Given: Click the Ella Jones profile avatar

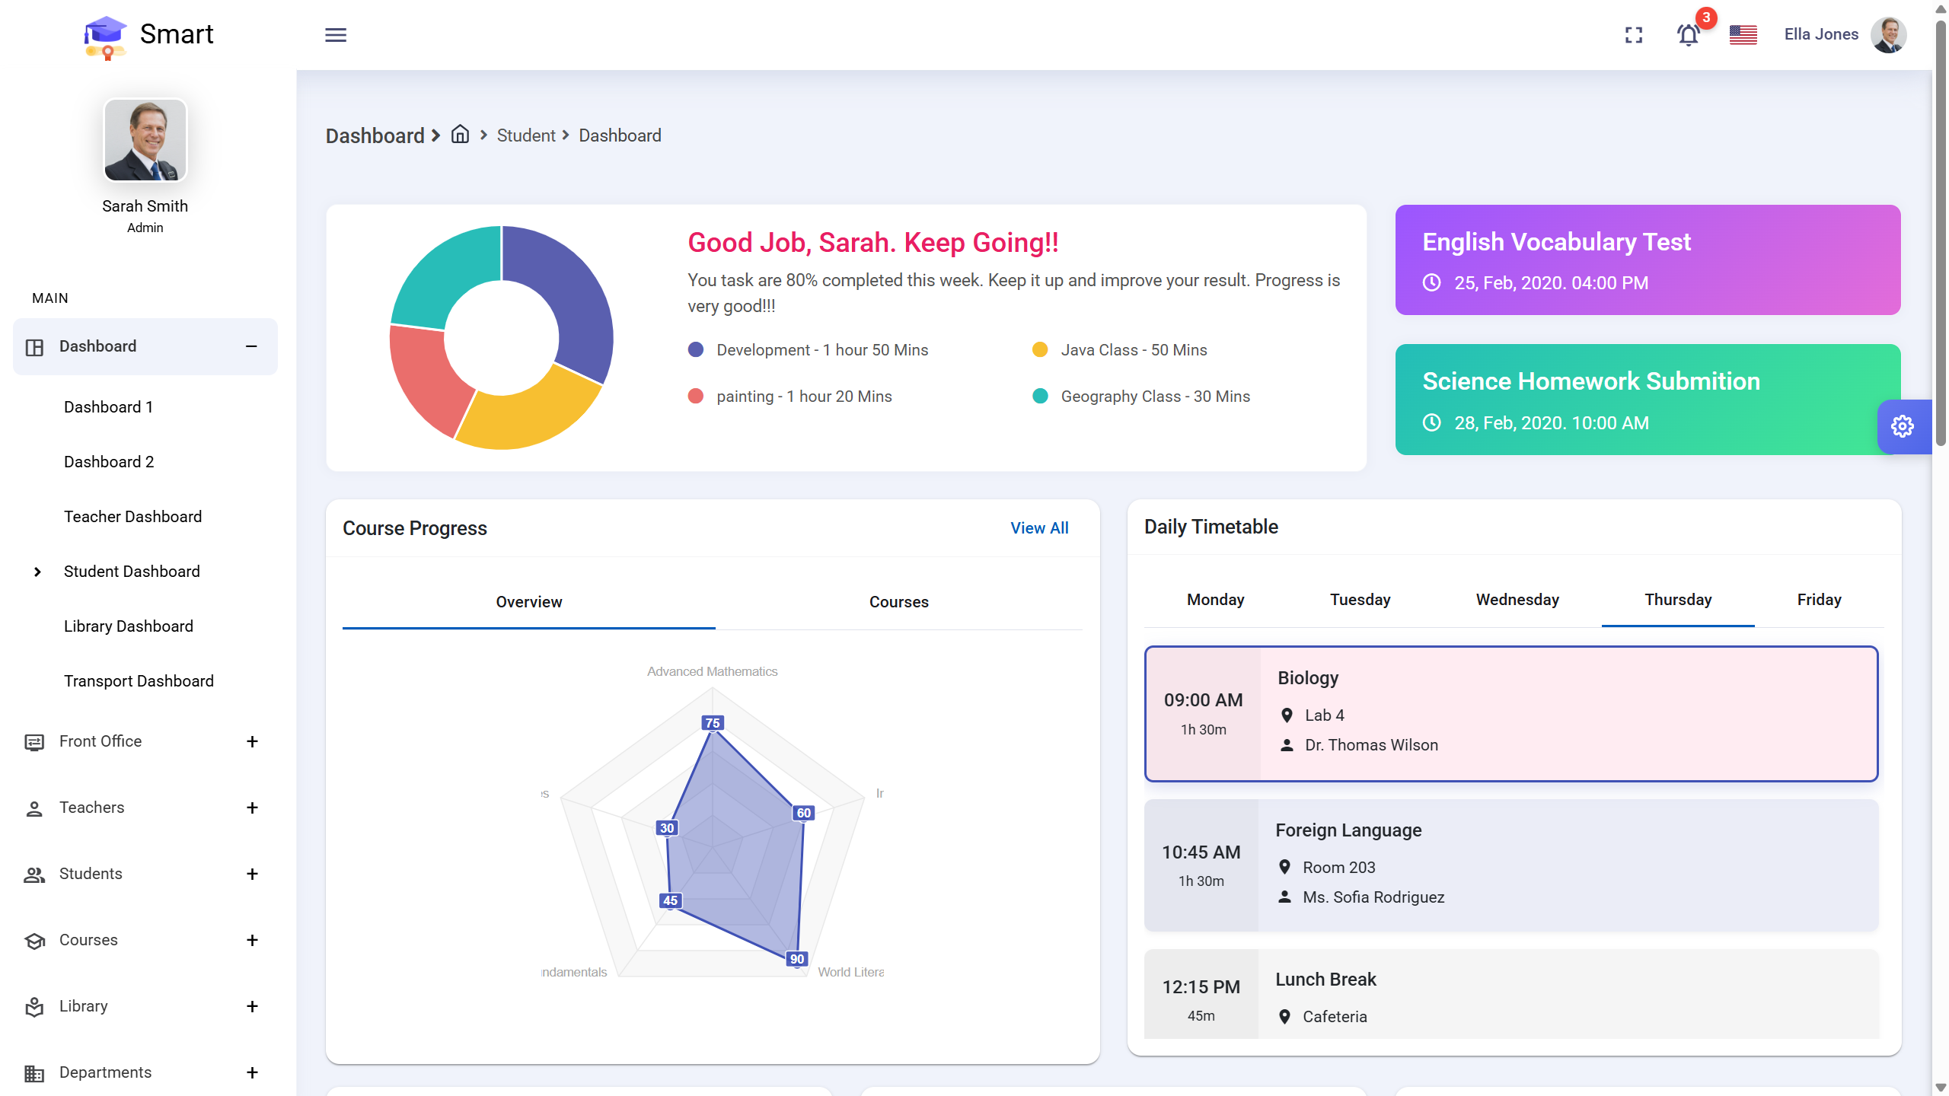Looking at the screenshot, I should [1888, 35].
